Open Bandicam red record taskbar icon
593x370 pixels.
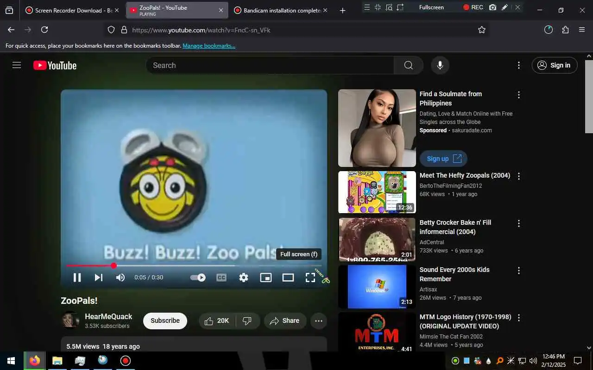[126, 361]
